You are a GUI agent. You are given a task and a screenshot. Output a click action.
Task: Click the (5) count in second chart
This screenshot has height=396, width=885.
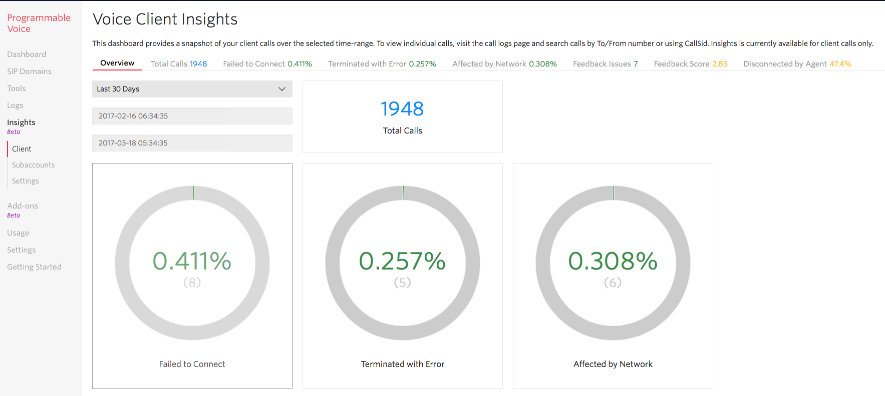click(403, 282)
